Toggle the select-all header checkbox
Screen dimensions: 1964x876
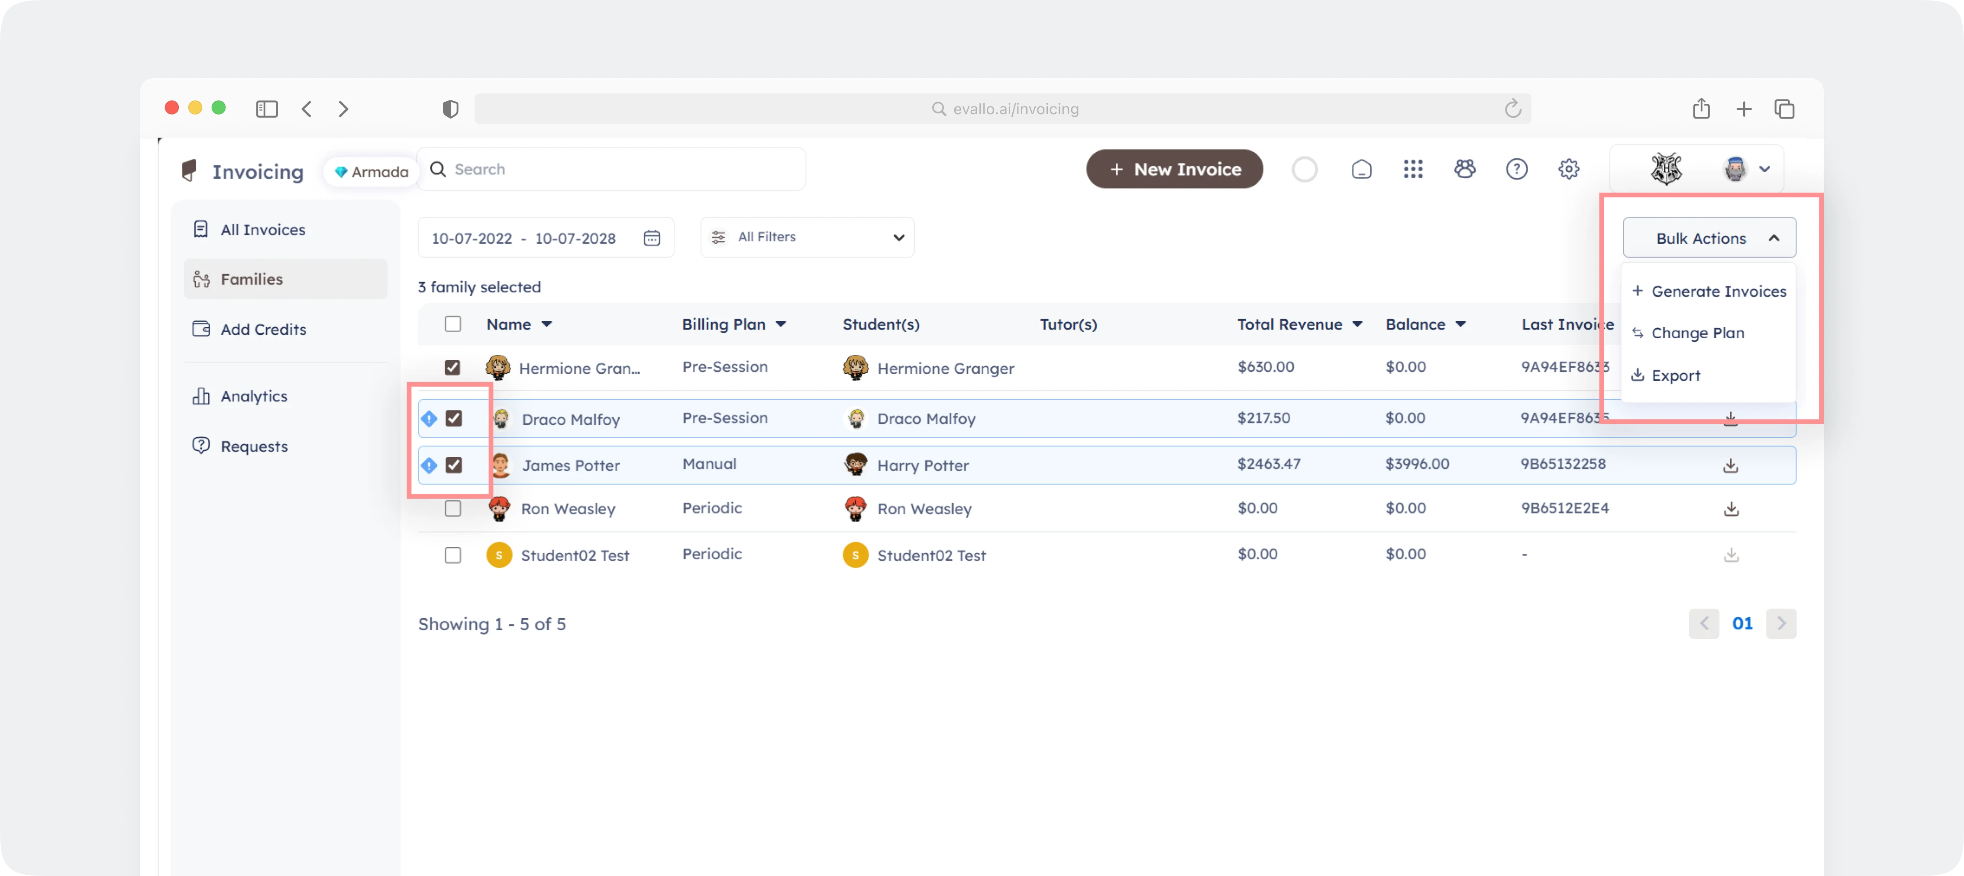coord(453,324)
